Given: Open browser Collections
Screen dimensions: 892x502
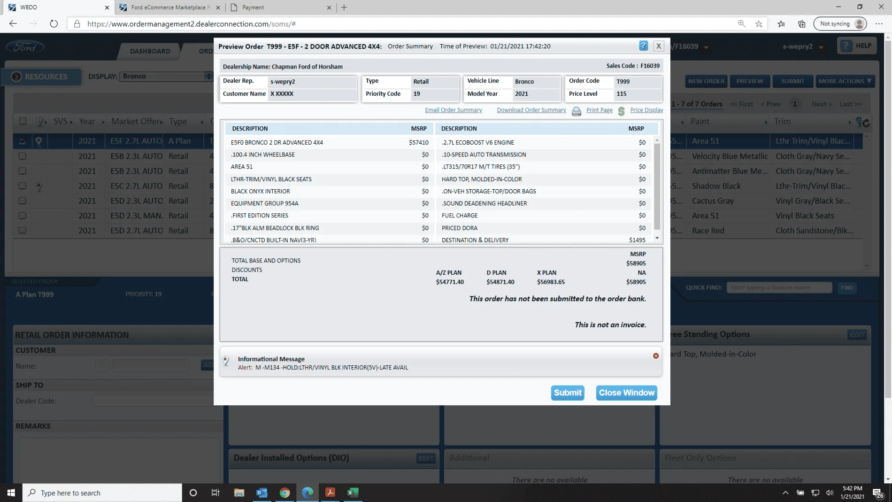Looking at the screenshot, I should click(x=802, y=23).
